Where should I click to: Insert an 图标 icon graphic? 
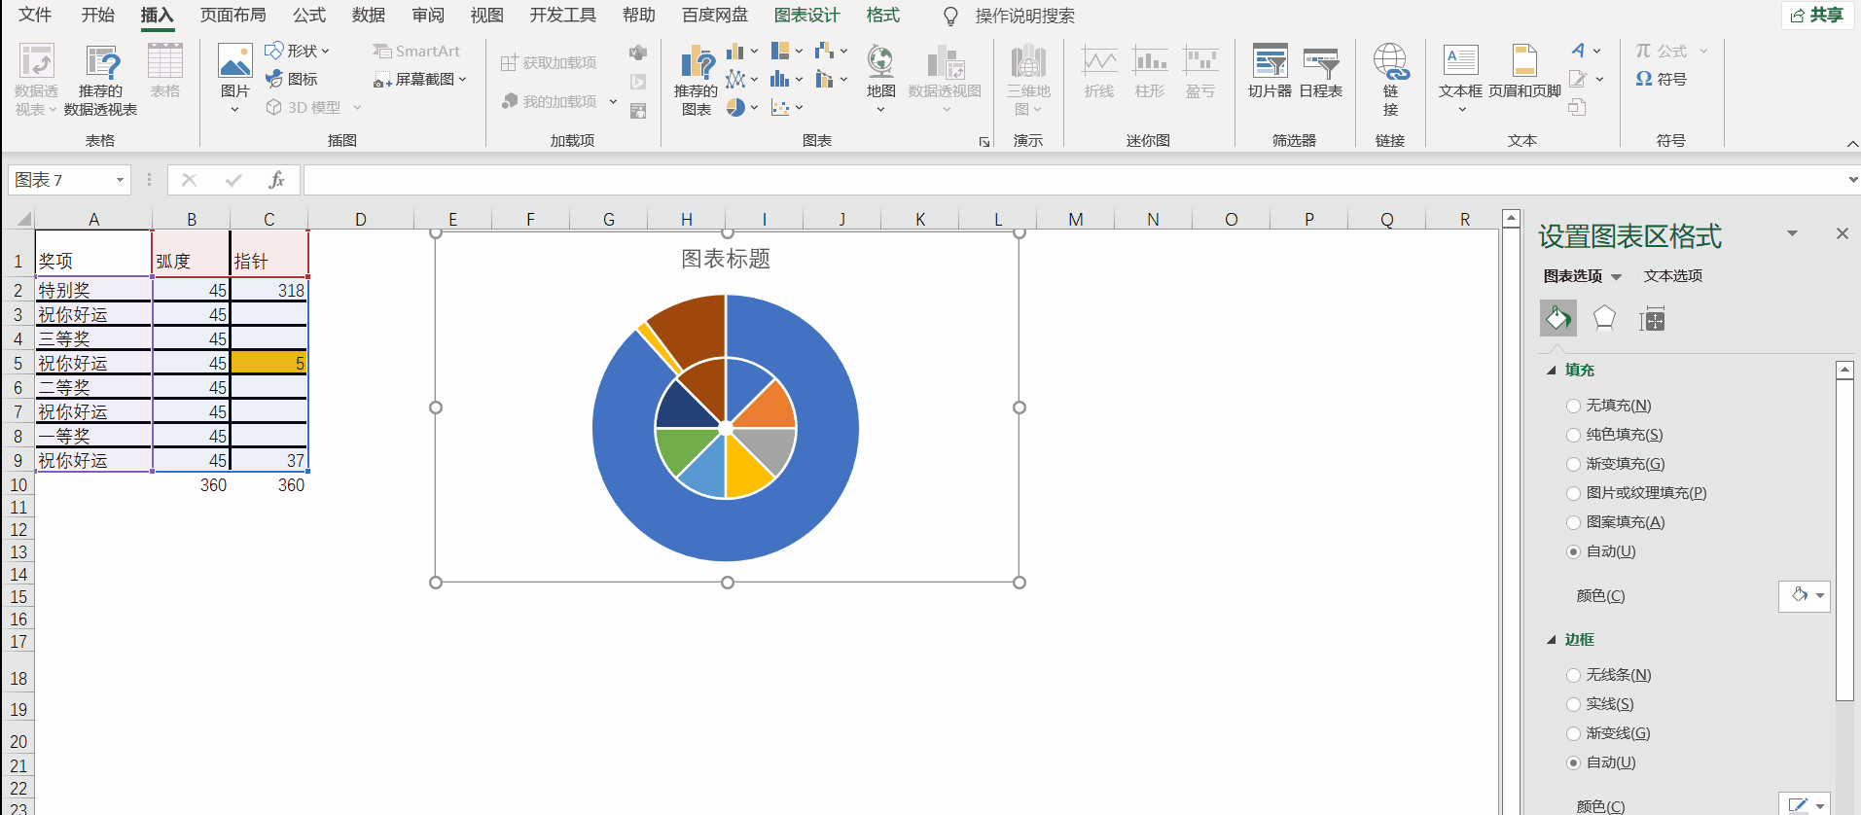292,79
